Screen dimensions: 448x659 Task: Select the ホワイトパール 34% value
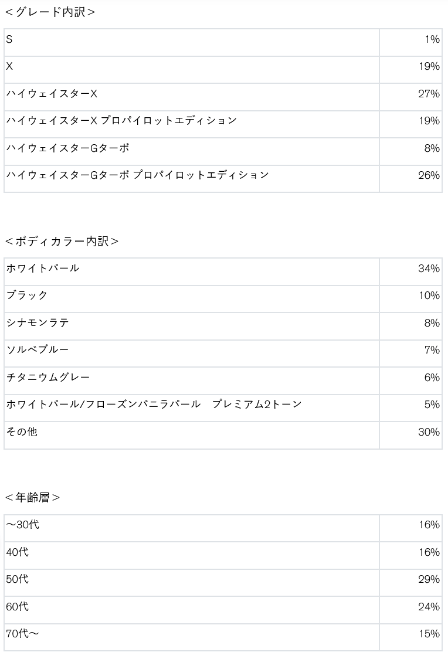(429, 269)
